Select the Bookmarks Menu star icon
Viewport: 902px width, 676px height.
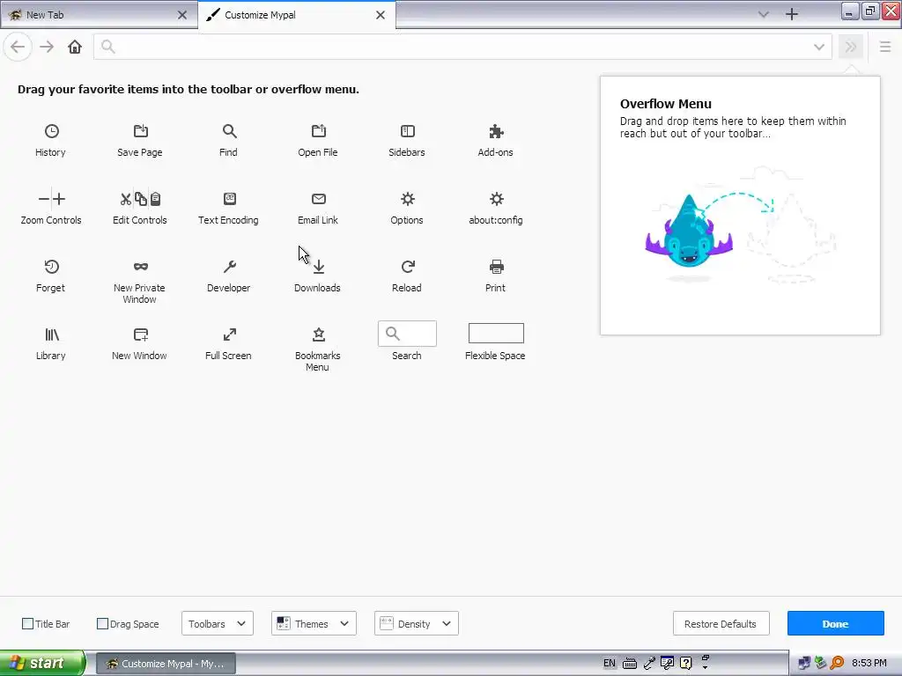coord(318,334)
